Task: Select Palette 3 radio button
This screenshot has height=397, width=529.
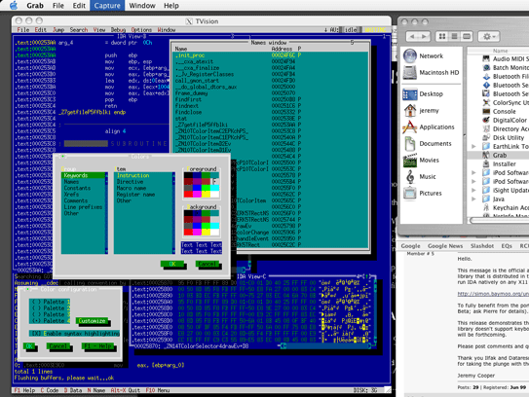Action: click(x=50, y=314)
